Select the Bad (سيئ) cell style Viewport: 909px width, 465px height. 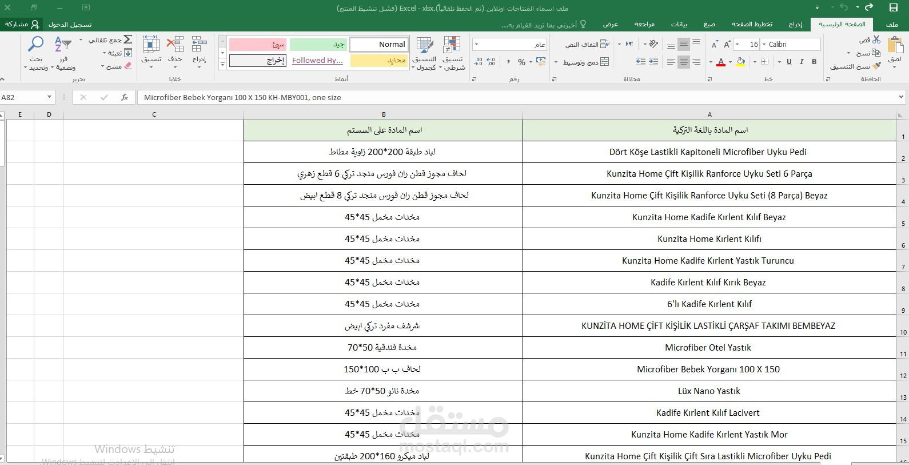coord(258,45)
